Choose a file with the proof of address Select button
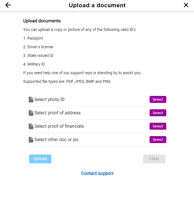Image resolution: width=194 pixels, height=215 pixels. pos(158,113)
